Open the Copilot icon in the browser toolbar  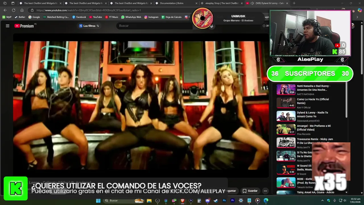[x=360, y=10]
